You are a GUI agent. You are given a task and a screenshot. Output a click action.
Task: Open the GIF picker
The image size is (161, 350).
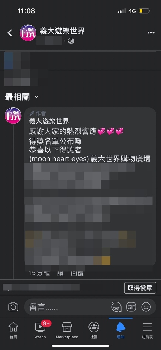coord(131,307)
